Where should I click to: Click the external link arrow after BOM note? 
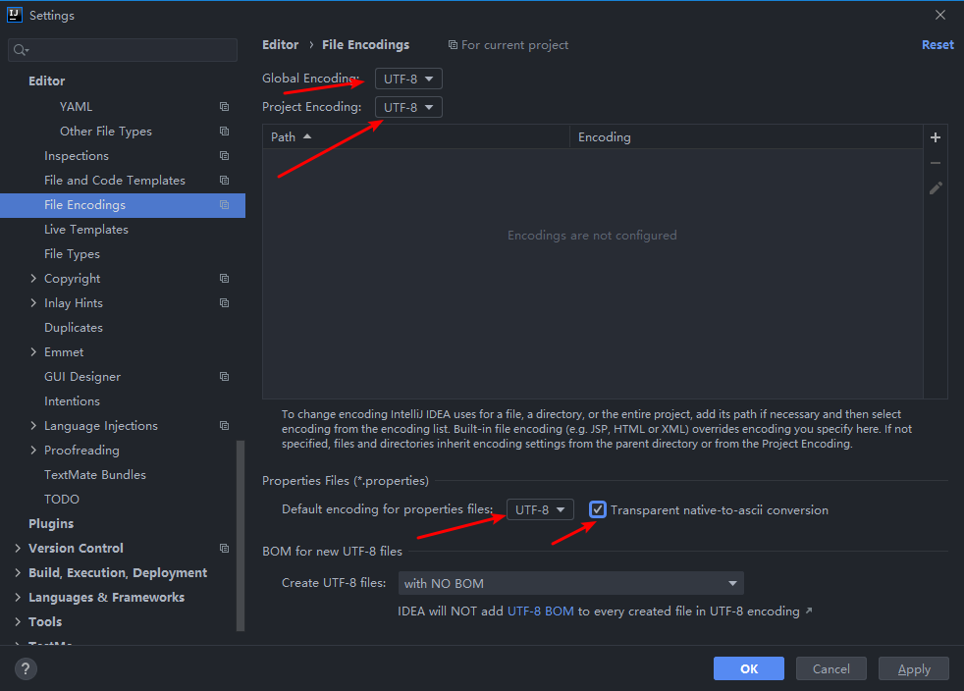pos(809,611)
